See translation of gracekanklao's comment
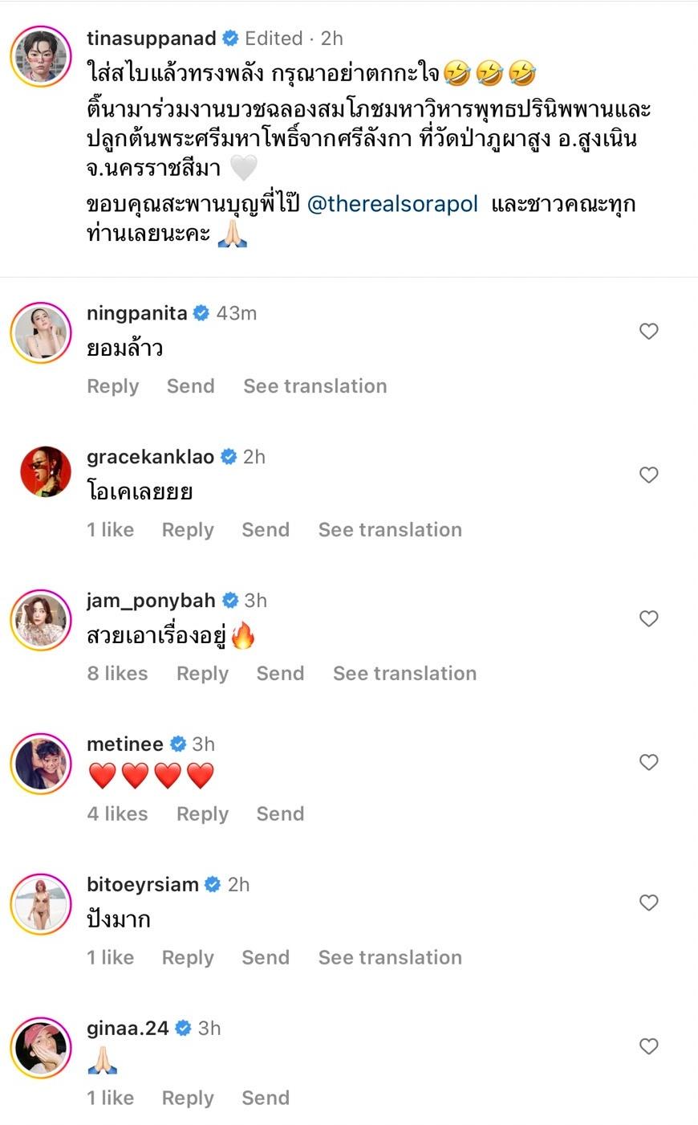Viewport: 698px width, 1125px height. [x=390, y=530]
